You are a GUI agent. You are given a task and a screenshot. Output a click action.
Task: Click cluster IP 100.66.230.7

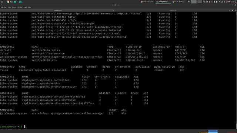click(x=135, y=54)
